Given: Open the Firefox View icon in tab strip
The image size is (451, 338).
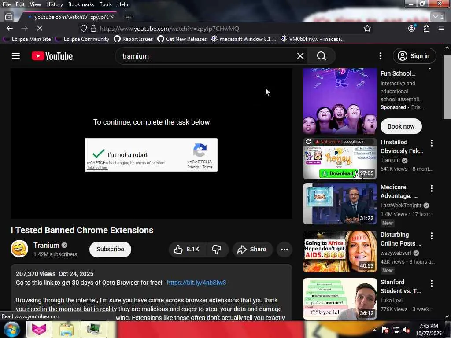Looking at the screenshot, I should tap(9, 17).
